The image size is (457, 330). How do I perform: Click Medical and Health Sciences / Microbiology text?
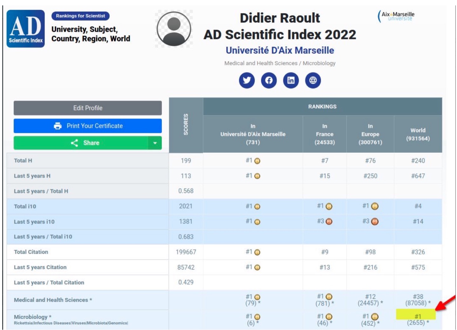280,63
